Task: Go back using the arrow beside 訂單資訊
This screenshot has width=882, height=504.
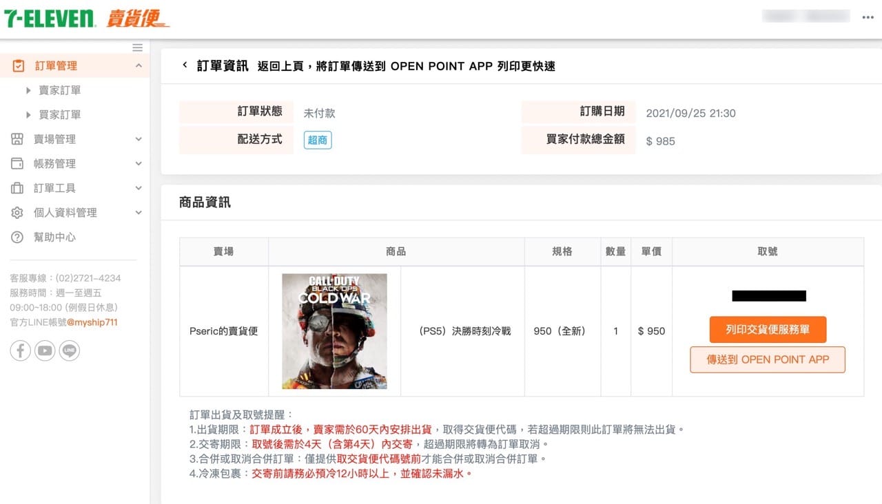Action: click(x=185, y=65)
